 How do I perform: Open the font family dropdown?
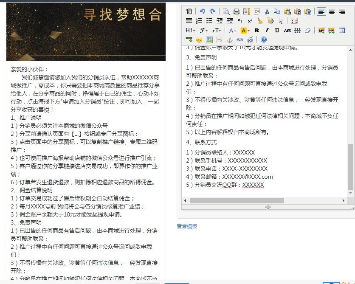click(204, 31)
